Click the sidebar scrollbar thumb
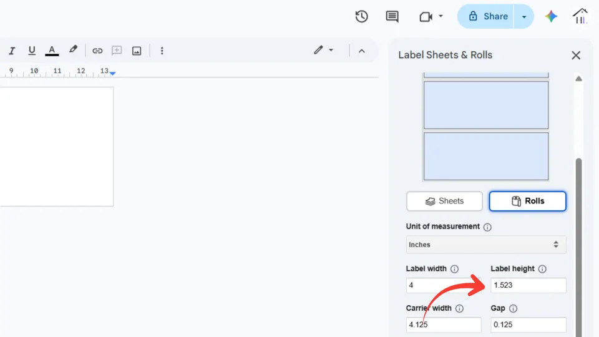The image size is (599, 337). 579,248
